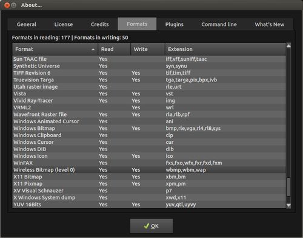
Task: Select the Utah raster image row
Action: point(149,87)
